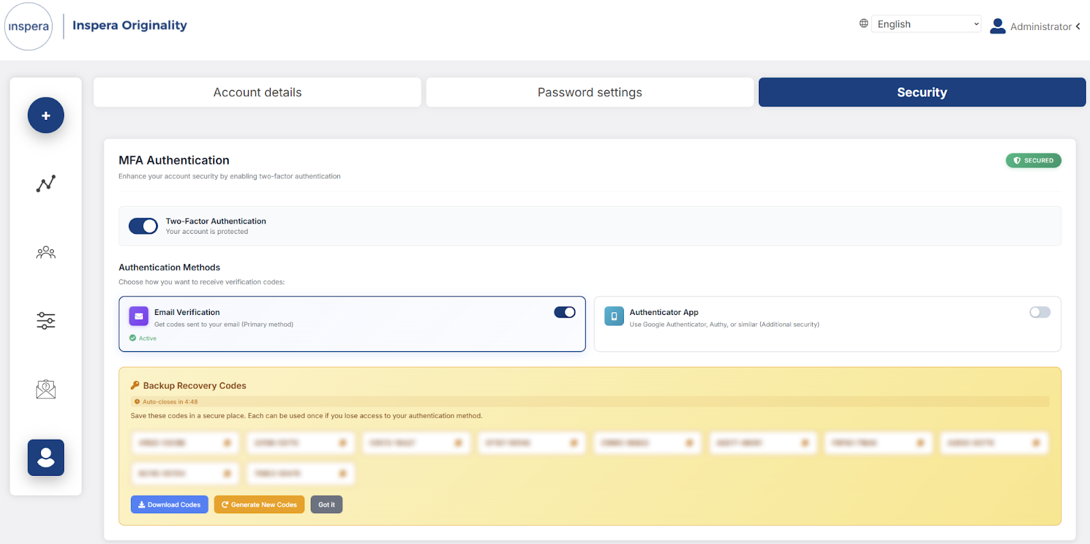Viewport: 1090px width, 544px height.
Task: Open the English language dropdown
Action: click(x=926, y=24)
